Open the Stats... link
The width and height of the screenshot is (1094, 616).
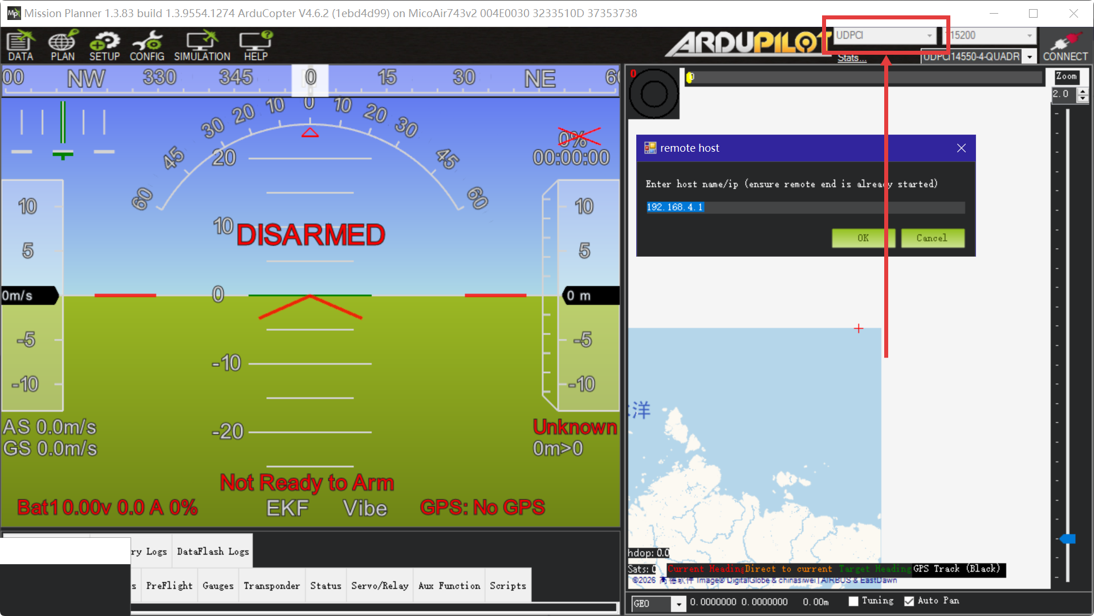tap(852, 58)
